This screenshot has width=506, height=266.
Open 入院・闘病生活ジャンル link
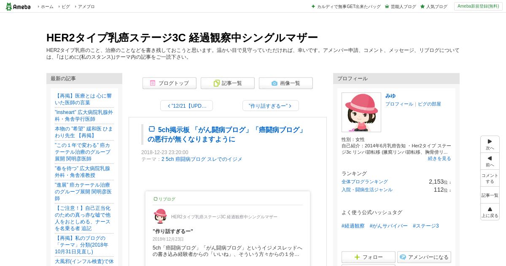[x=367, y=190]
